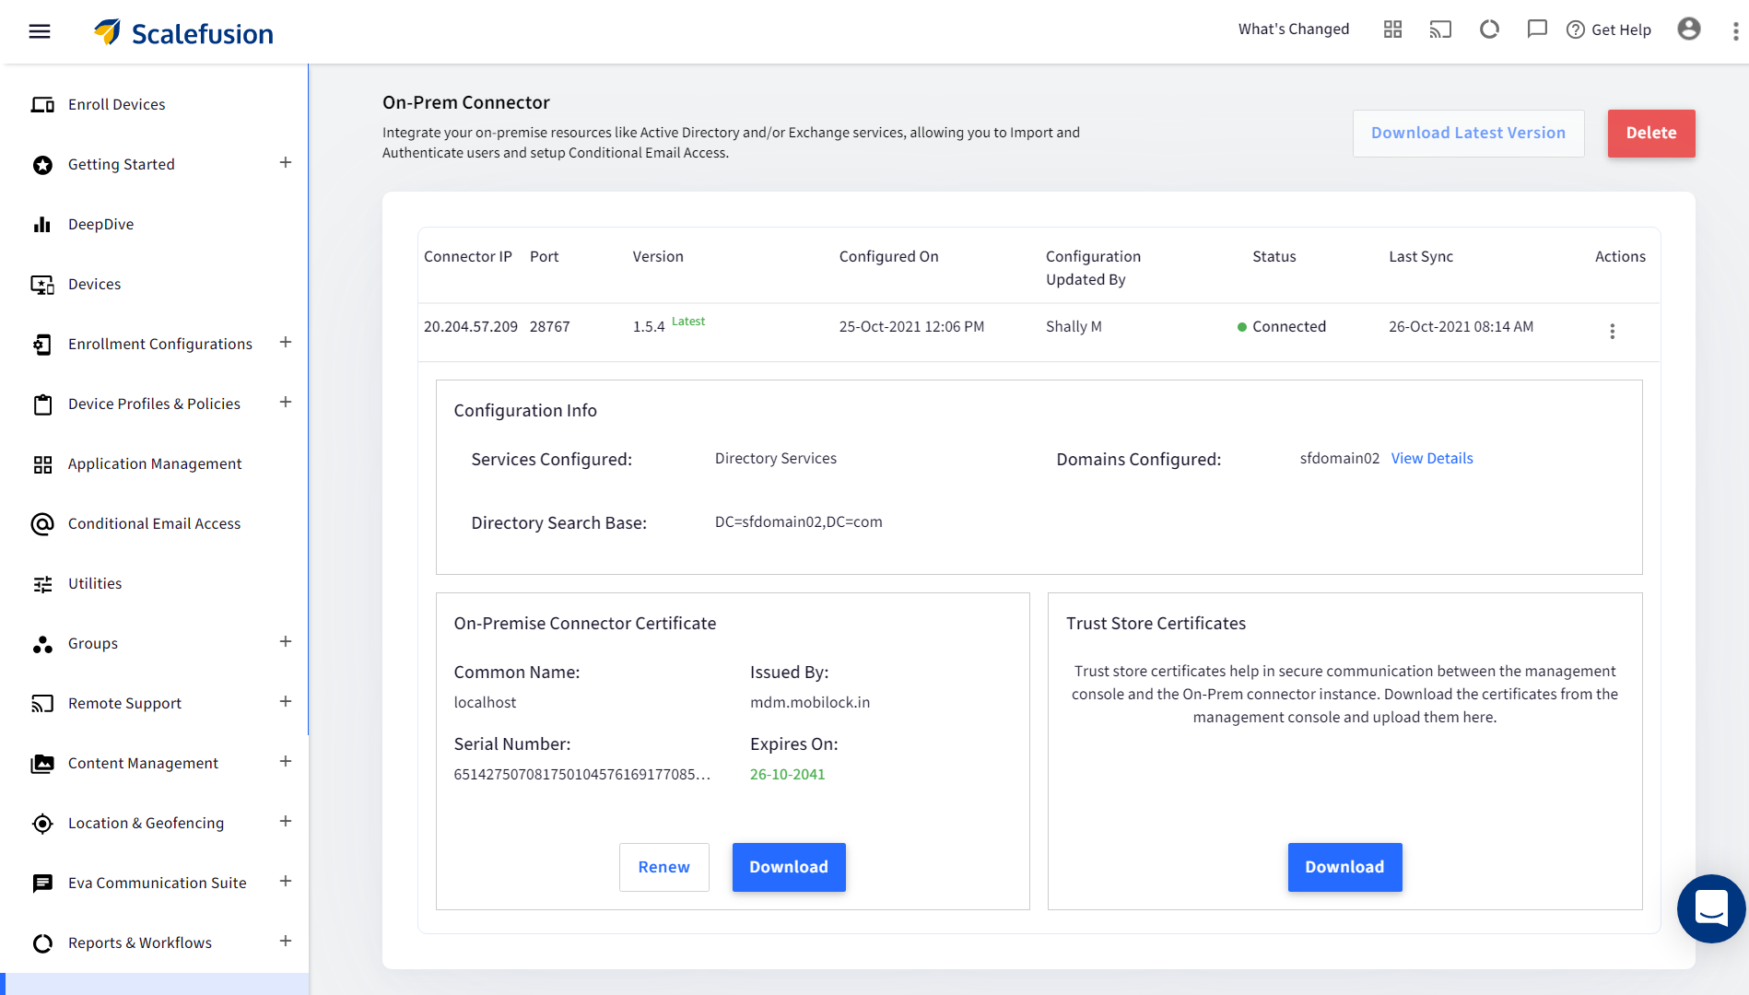Click the Last Sync column header

(1421, 257)
